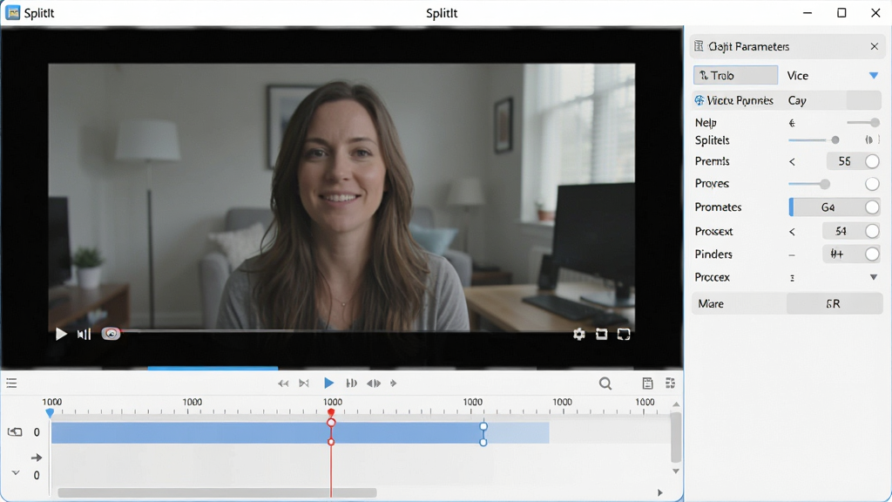Close the Parameters panel
892x502 pixels.
[x=875, y=46]
